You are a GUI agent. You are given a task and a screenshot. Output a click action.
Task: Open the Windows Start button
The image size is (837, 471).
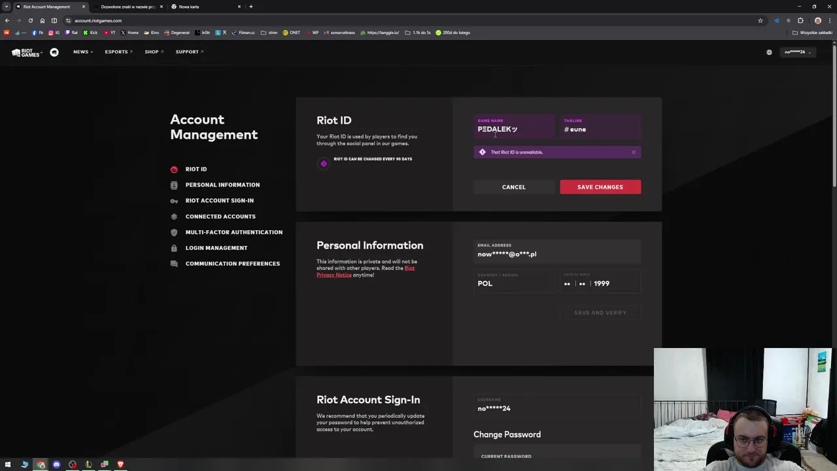click(8, 464)
